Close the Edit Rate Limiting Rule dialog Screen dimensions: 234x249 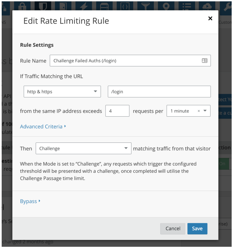point(210,18)
